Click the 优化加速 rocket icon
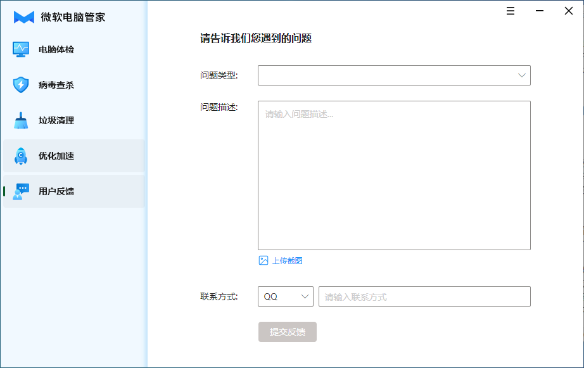 (x=21, y=156)
